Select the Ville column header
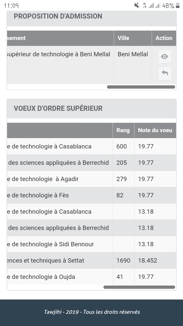The image size is (183, 326). tap(124, 38)
